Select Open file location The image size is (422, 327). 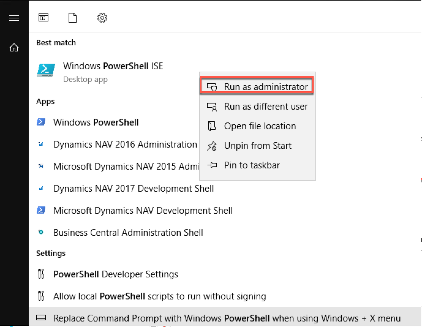pyautogui.click(x=257, y=126)
